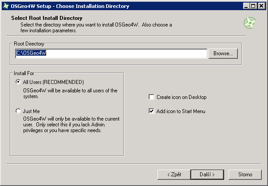Click the Install For group label

pyautogui.click(x=24, y=73)
